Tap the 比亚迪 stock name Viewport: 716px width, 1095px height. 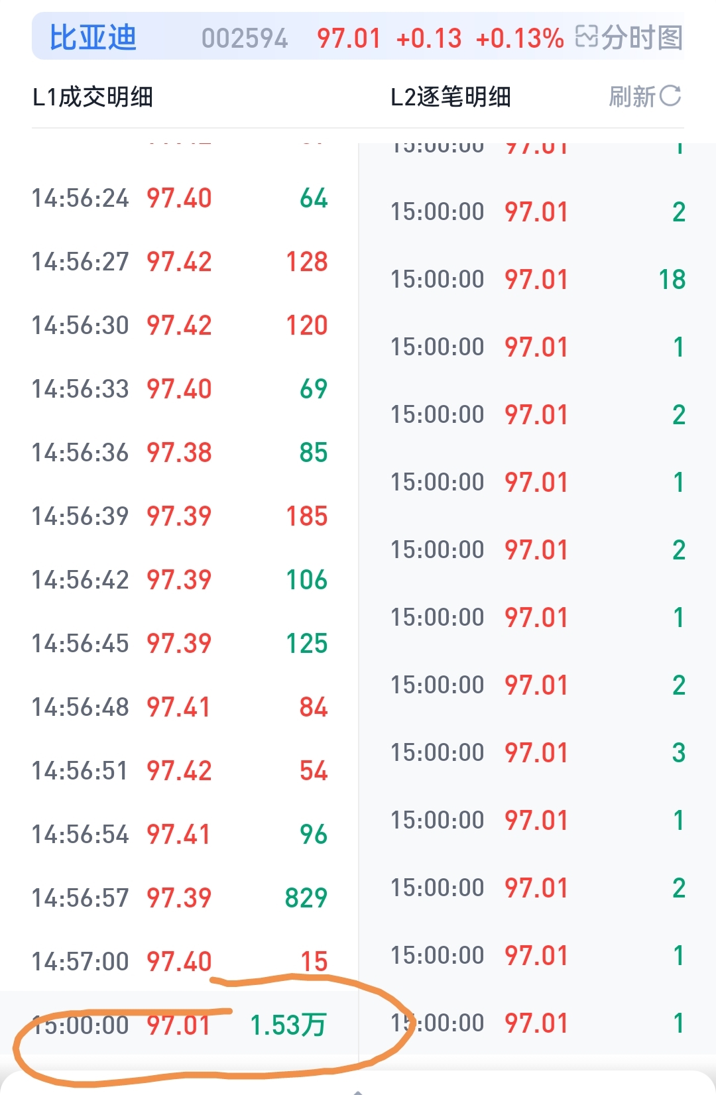(93, 37)
